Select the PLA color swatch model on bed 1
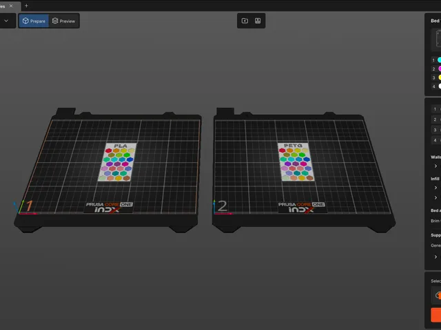 [x=117, y=162]
